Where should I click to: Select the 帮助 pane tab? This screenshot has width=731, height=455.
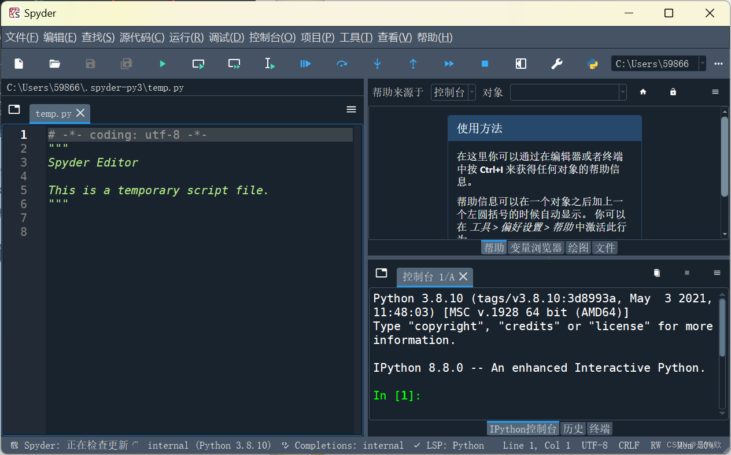coord(494,248)
